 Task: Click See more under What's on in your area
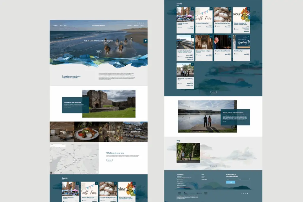(x=109, y=160)
